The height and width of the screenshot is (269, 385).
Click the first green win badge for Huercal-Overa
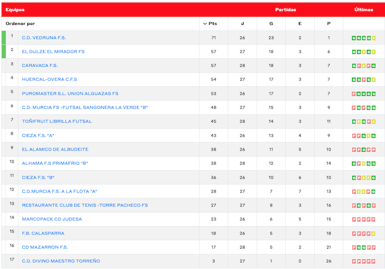pos(354,80)
